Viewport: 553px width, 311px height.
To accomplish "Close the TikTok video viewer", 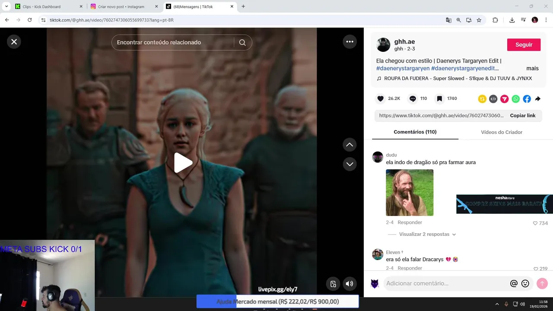I will click(x=14, y=41).
